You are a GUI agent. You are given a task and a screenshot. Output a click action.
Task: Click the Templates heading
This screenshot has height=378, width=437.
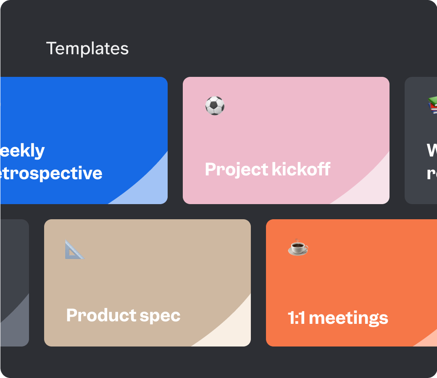[88, 48]
